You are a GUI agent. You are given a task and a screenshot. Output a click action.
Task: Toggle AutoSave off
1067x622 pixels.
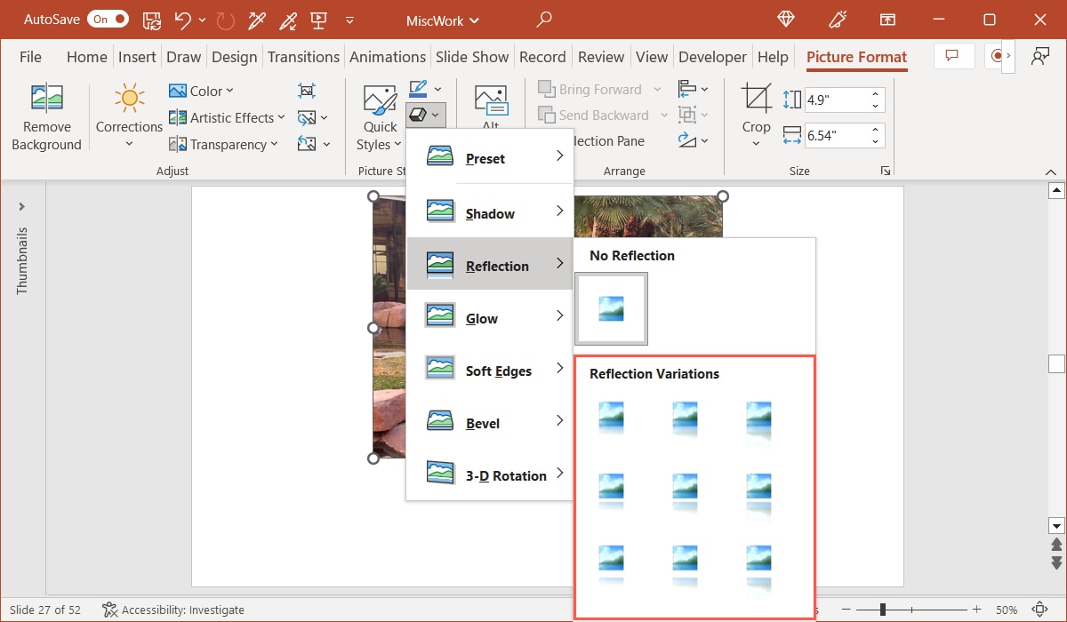[x=108, y=19]
